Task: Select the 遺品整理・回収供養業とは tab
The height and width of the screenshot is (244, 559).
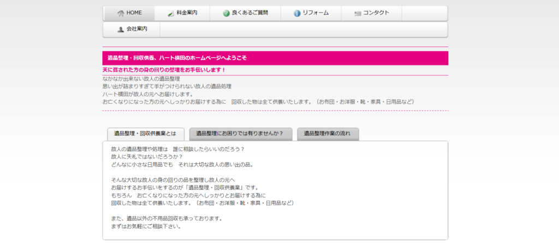Action: [145, 134]
